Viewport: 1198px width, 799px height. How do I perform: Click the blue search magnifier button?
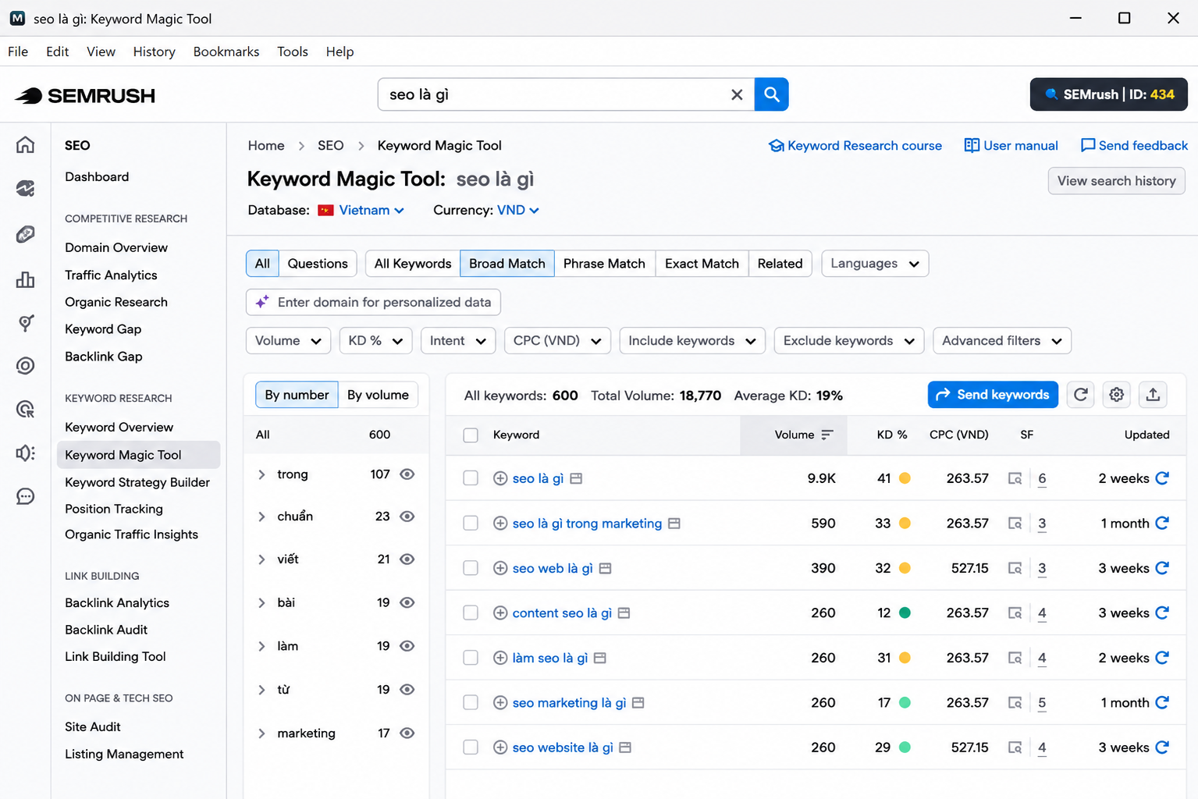point(771,94)
